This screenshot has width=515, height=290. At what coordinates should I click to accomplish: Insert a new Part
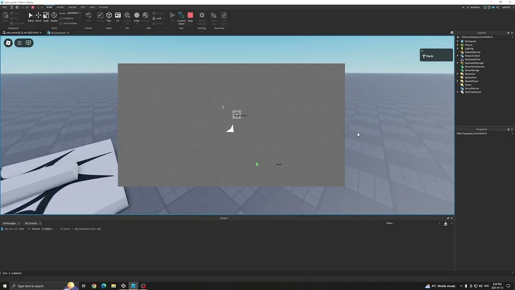pos(109,16)
